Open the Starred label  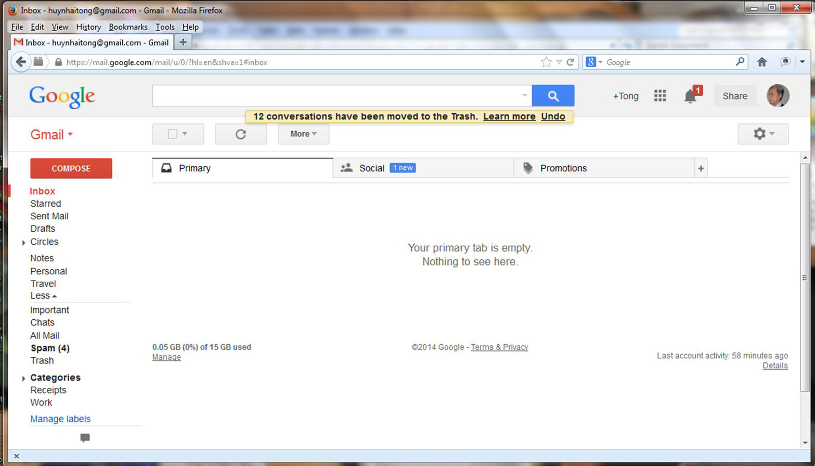(x=45, y=204)
